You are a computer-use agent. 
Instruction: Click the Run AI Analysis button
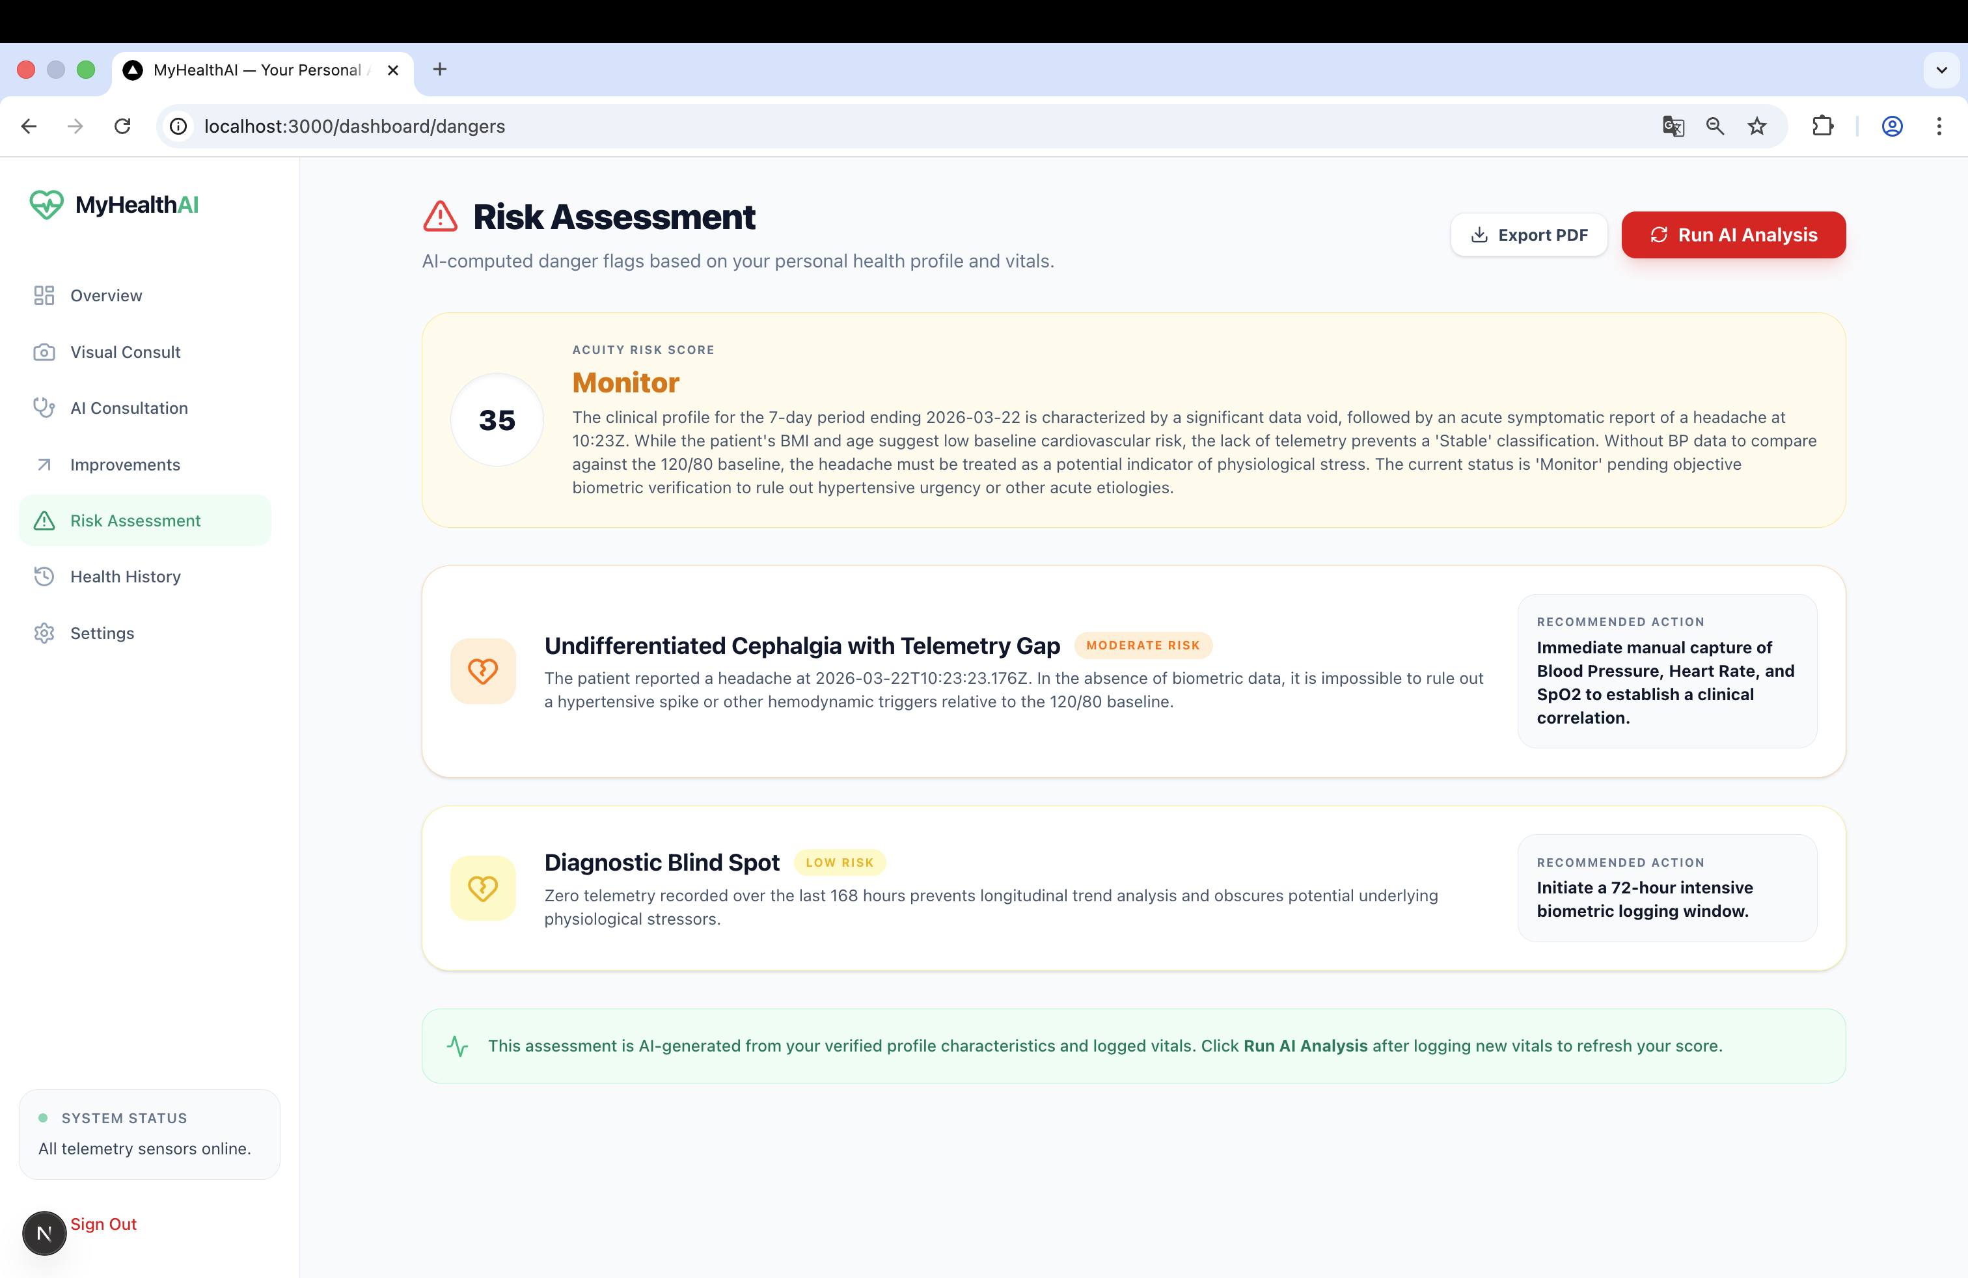click(x=1733, y=236)
